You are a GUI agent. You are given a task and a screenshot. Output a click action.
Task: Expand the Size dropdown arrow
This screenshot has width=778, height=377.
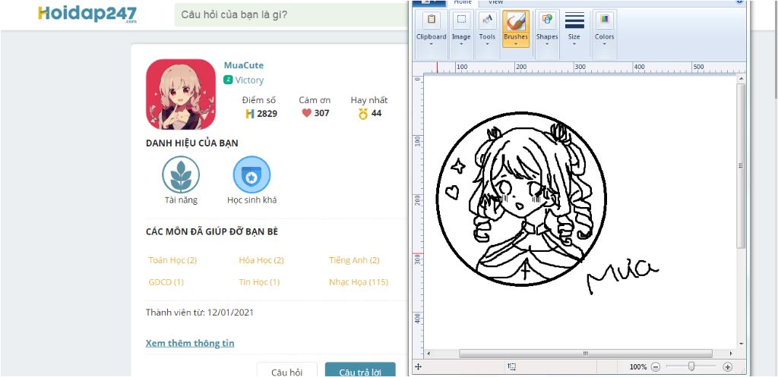click(574, 43)
